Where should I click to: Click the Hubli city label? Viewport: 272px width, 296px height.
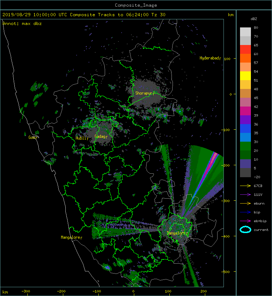pos(81,138)
